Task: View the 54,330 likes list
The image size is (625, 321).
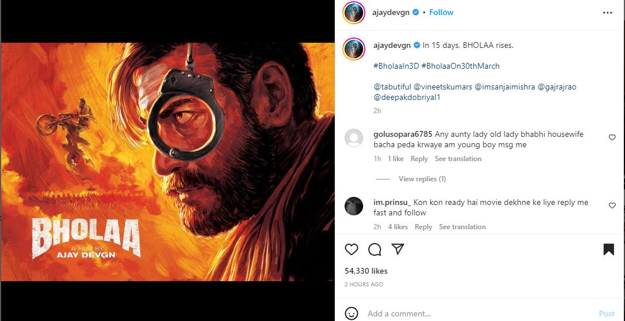Action: coord(366,271)
